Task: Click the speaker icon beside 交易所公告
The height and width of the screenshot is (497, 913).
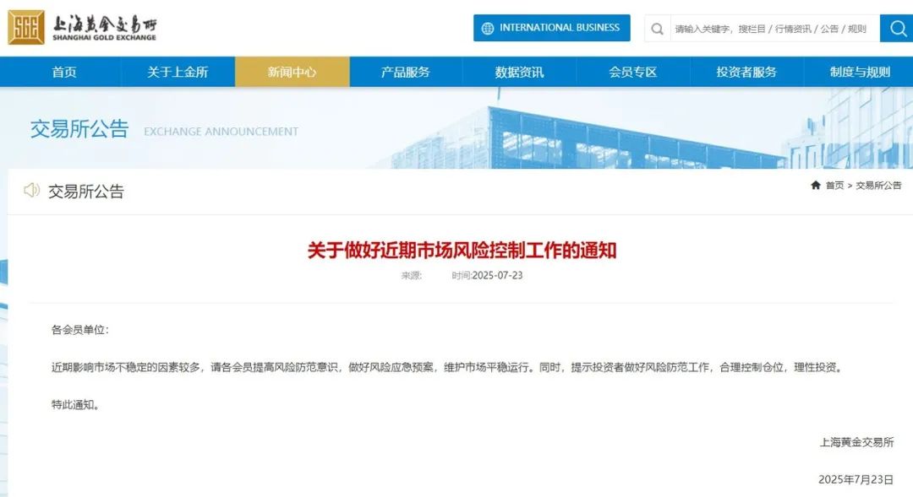Action: 31,191
